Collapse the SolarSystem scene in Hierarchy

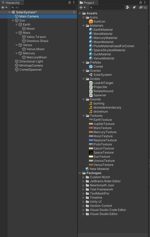(x=9, y=12)
